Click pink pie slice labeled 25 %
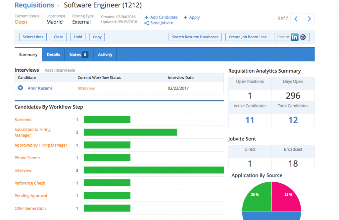Image resolution: width=339 pixels, height=220 pixels. point(284,200)
